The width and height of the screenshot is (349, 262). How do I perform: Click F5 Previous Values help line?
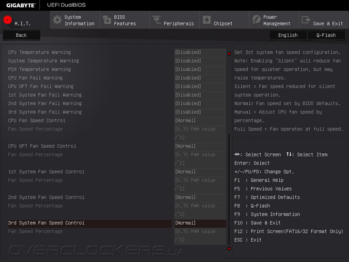tap(263, 189)
